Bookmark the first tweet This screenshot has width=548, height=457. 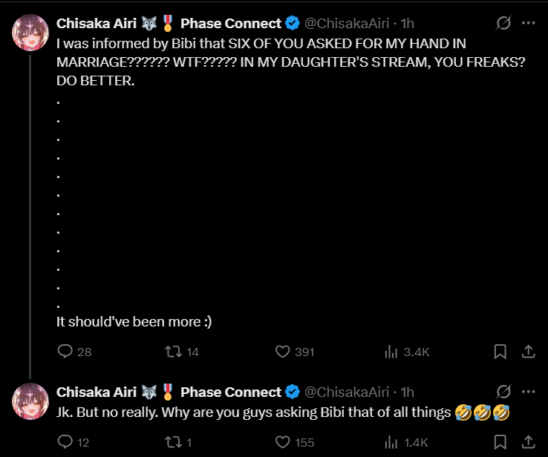pyautogui.click(x=500, y=352)
